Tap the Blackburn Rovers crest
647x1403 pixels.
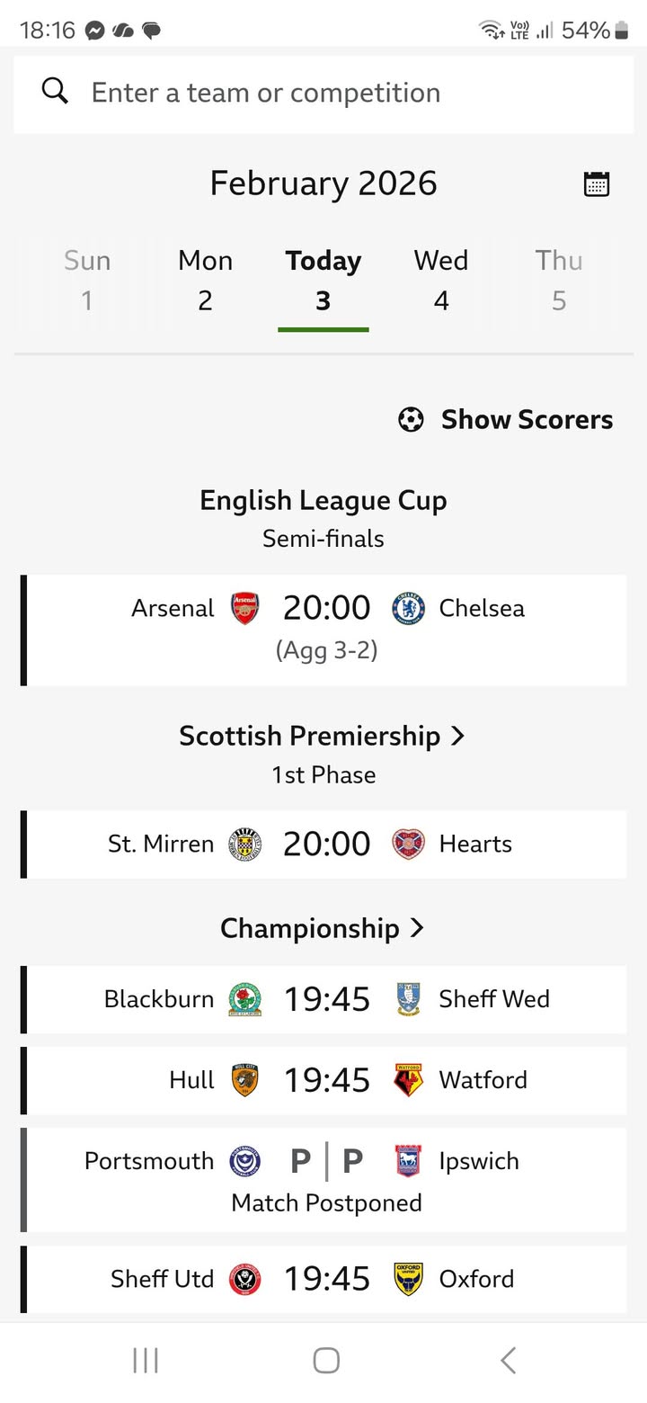(244, 999)
